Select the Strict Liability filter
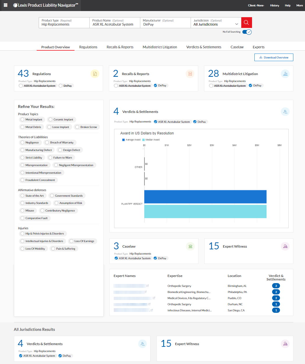Screen dimensions: 305x364 pyautogui.click(x=32, y=158)
